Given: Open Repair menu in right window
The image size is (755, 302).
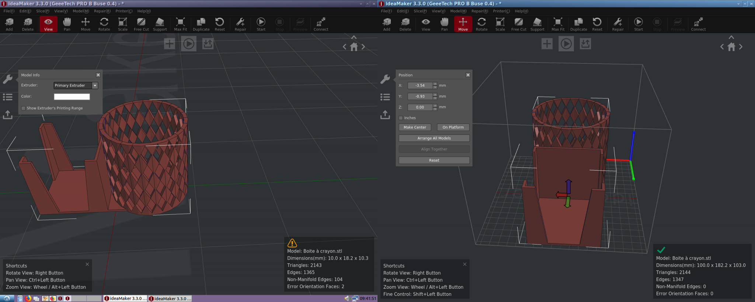Looking at the screenshot, I should (x=480, y=11).
